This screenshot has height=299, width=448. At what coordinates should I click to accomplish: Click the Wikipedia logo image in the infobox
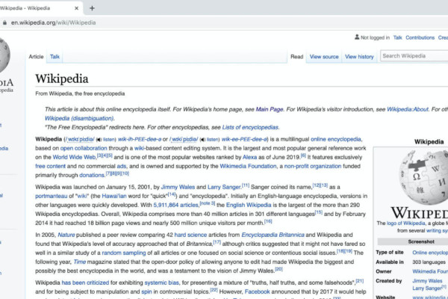point(423,183)
